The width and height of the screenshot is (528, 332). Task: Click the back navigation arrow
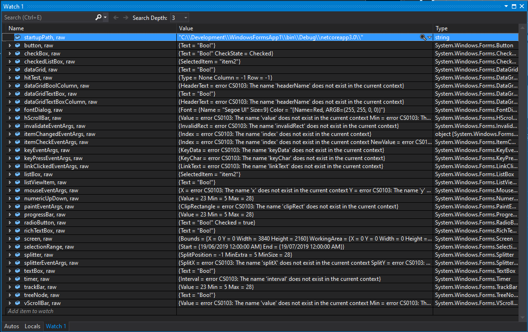click(116, 18)
